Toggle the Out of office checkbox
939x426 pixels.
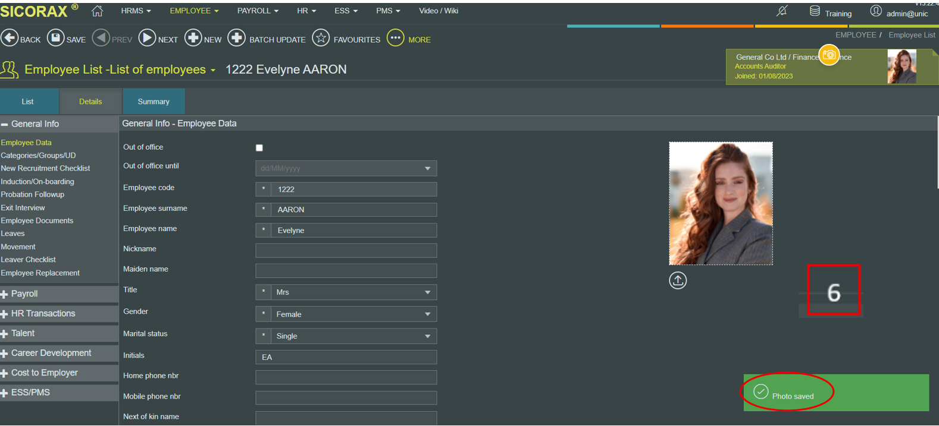[x=259, y=148]
